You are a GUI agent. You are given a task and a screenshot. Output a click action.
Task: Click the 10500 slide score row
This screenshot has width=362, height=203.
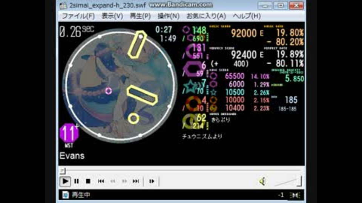(239, 92)
